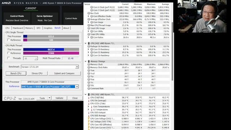Click the Close button in CPU-Z
This screenshot has height=130, width=231.
pos(75,98)
